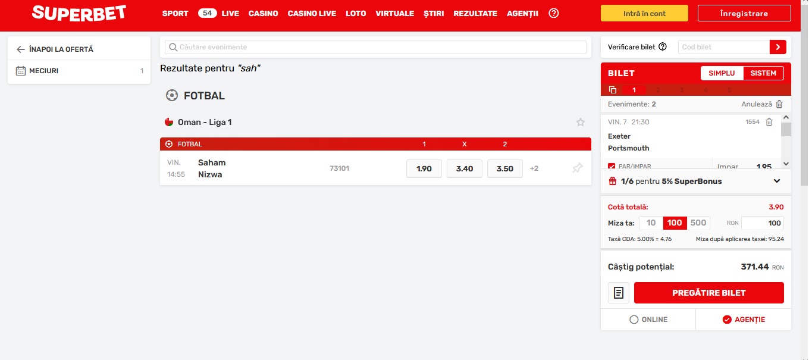
Task: Click the PREGĂTIRE BILET button
Action: 709,293
